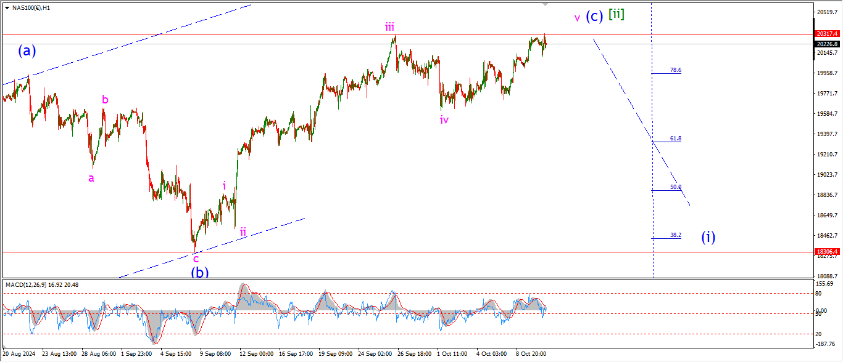Click the 12 Sep 00:00 time axis label
Image resolution: width=843 pixels, height=362 pixels.
256,354
